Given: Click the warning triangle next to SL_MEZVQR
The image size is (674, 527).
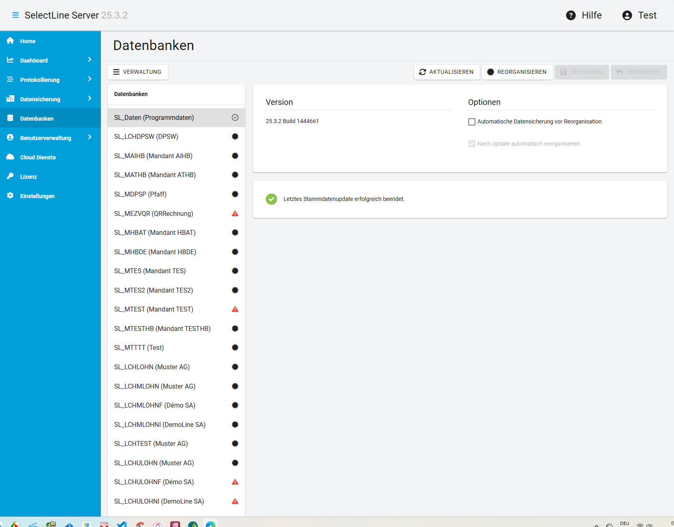Looking at the screenshot, I should coord(235,213).
